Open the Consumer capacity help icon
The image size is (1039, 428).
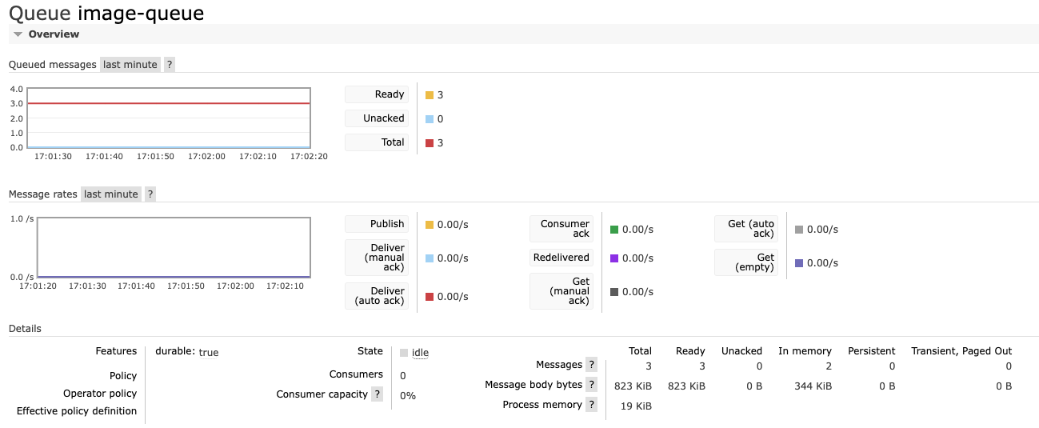[x=377, y=394]
